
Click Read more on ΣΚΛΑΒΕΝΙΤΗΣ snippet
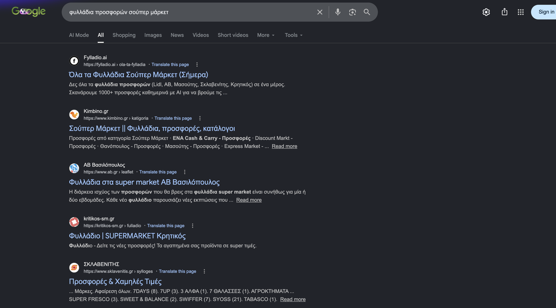coord(293,299)
